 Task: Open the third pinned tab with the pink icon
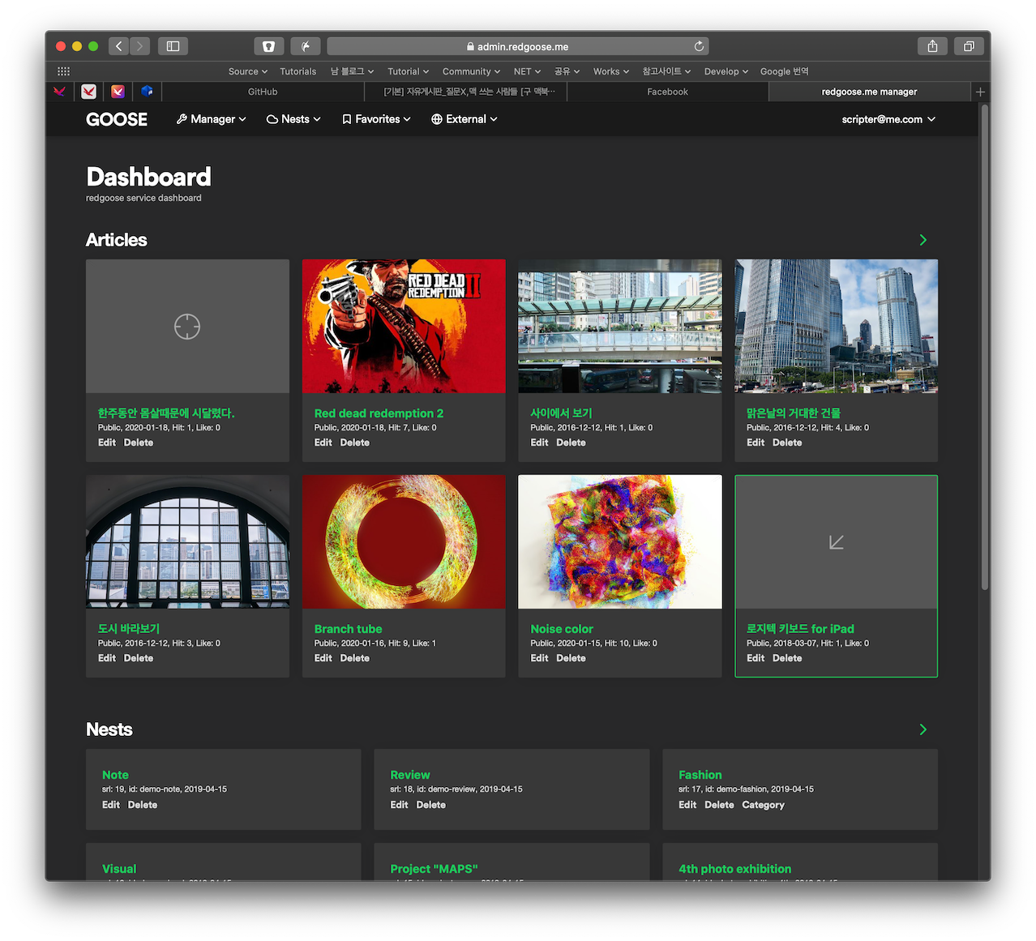pyautogui.click(x=118, y=92)
